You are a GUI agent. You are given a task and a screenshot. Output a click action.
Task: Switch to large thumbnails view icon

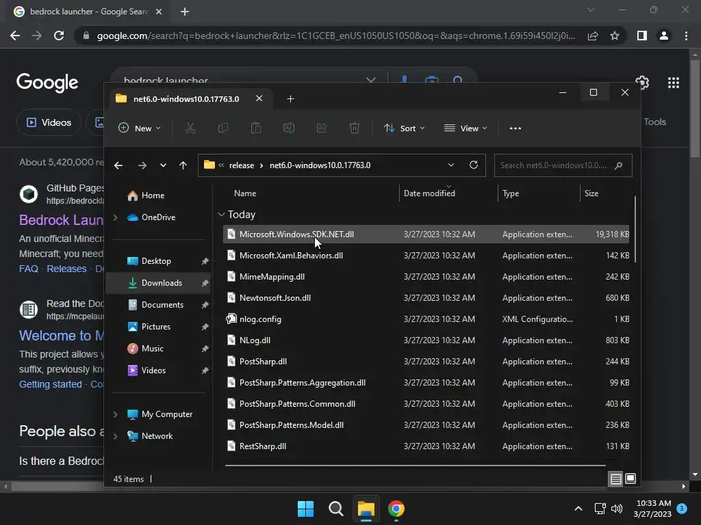[x=630, y=479]
